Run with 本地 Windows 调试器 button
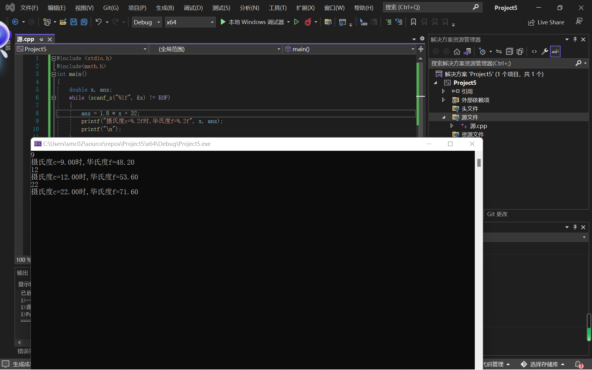Screen dimensions: 592x370 click(252, 22)
